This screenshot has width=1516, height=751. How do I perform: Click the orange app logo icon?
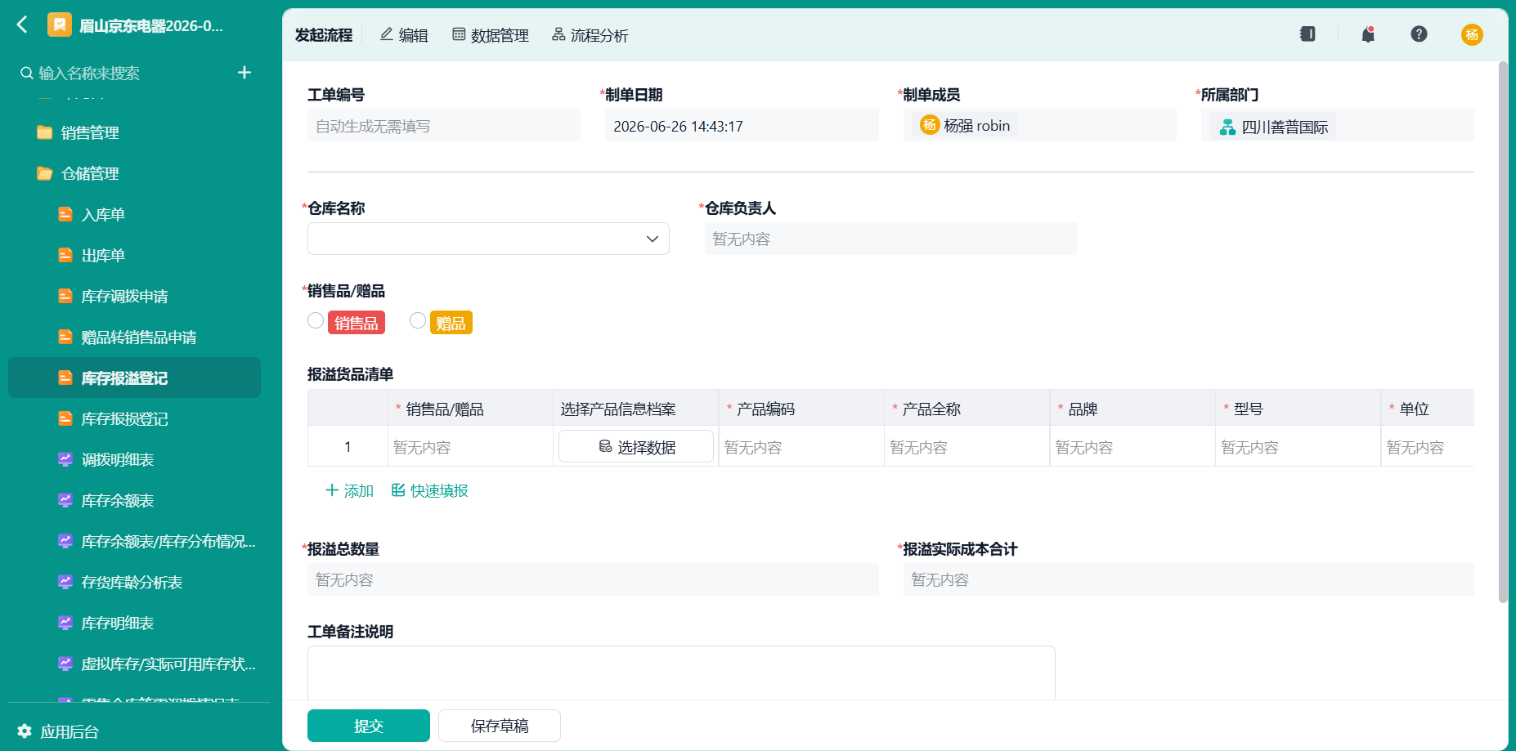point(59,25)
